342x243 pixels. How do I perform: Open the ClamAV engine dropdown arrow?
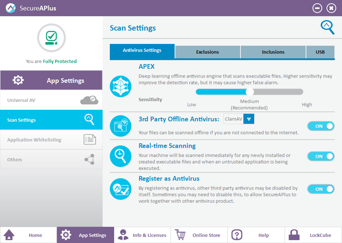pyautogui.click(x=249, y=119)
